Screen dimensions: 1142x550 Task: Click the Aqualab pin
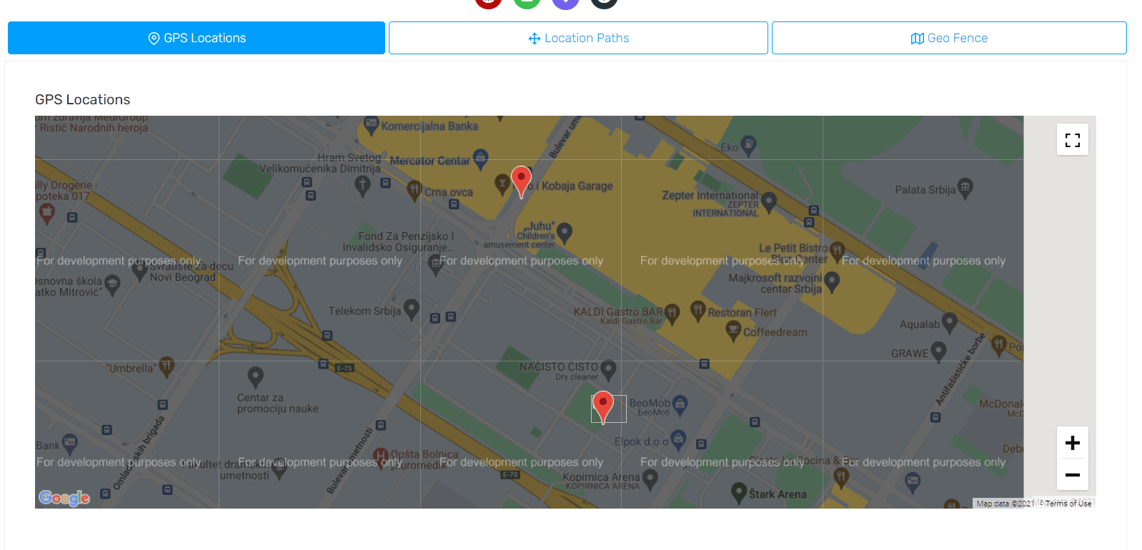(x=949, y=323)
